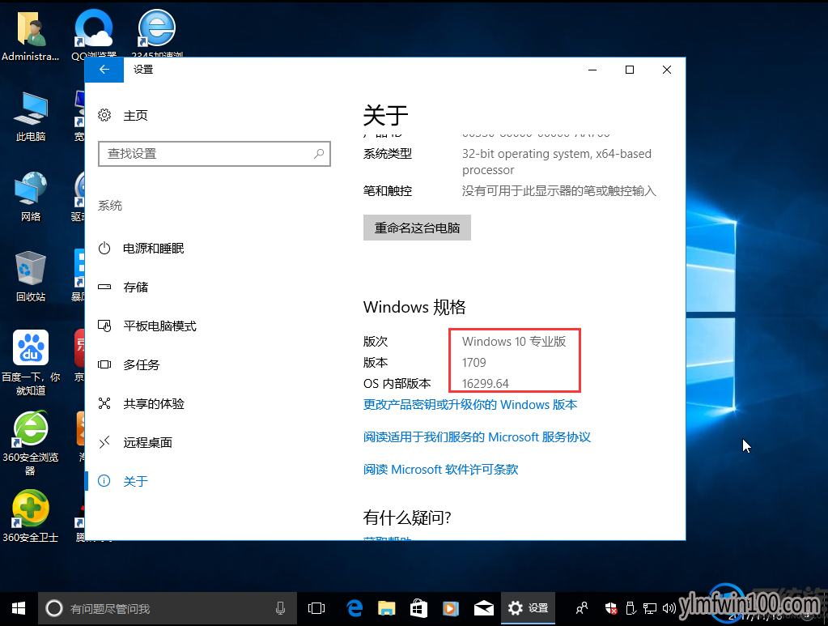Click the info icon beside 关于
This screenshot has height=626, width=828.
tap(104, 481)
